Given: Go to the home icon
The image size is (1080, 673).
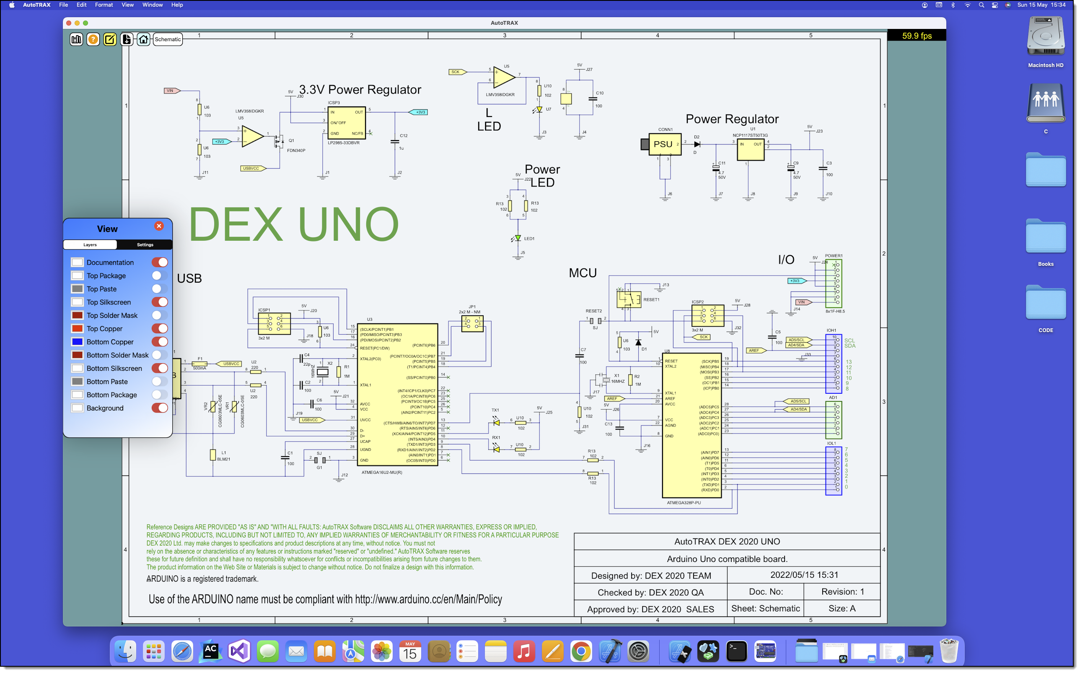Looking at the screenshot, I should (x=143, y=39).
